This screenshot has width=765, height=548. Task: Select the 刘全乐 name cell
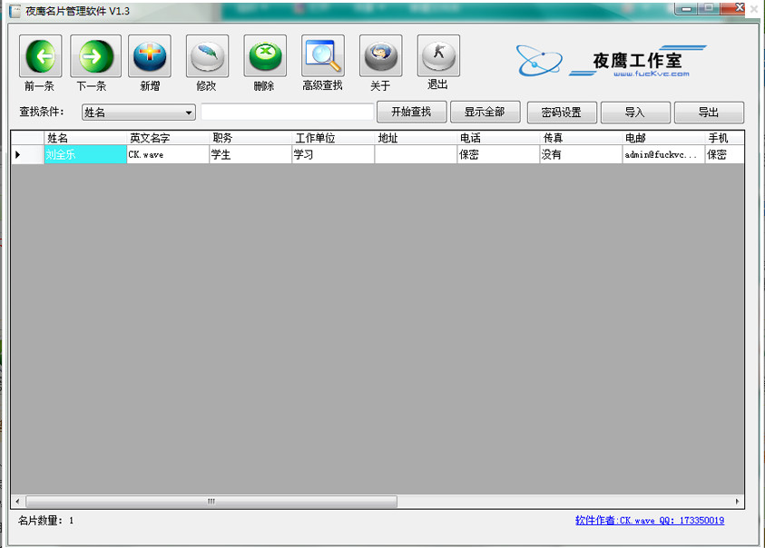(85, 154)
